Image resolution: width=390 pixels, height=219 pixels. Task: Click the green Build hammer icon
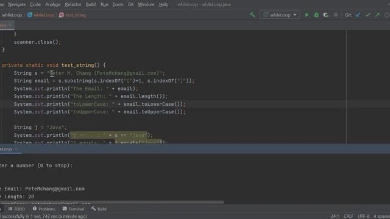(252, 15)
